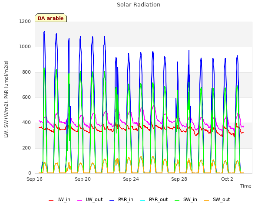278x208 pixels.
Task: Click the magenta LW_out legend swatch
Action: tap(80, 200)
